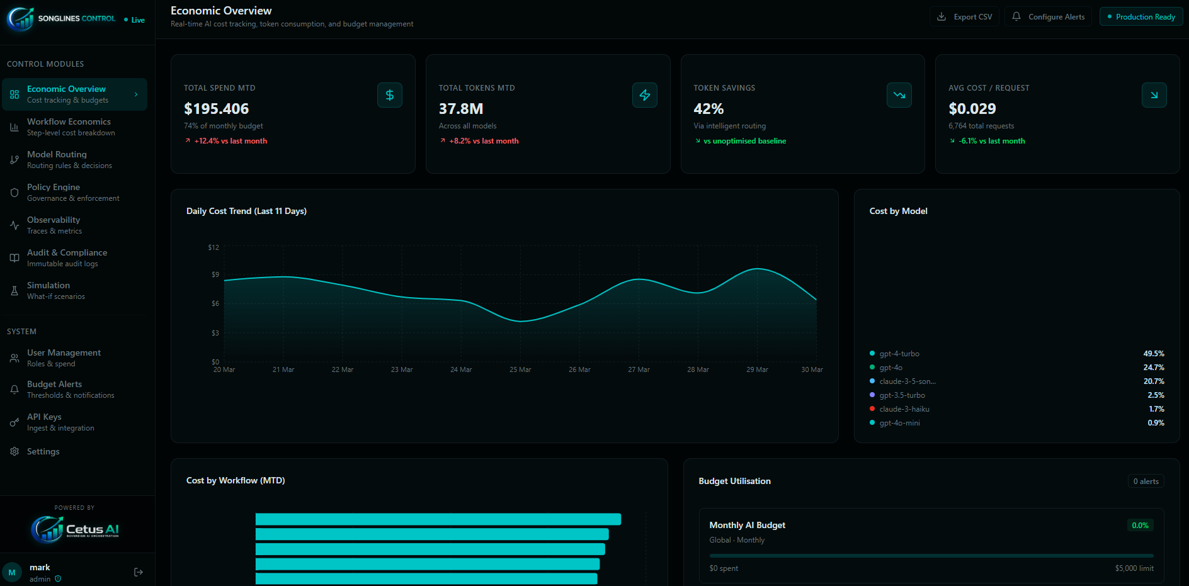Click the Configure Alerts button

click(1048, 16)
